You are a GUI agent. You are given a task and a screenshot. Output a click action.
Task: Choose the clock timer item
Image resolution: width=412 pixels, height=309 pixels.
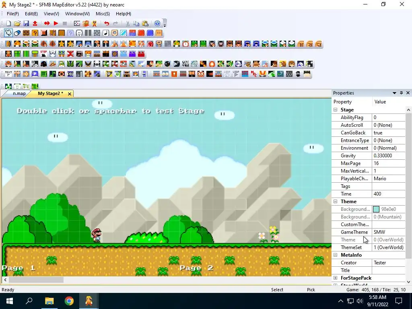[185, 44]
